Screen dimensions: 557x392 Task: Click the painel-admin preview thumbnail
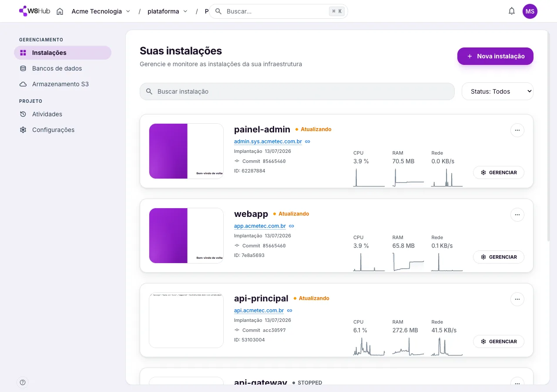[x=186, y=151]
